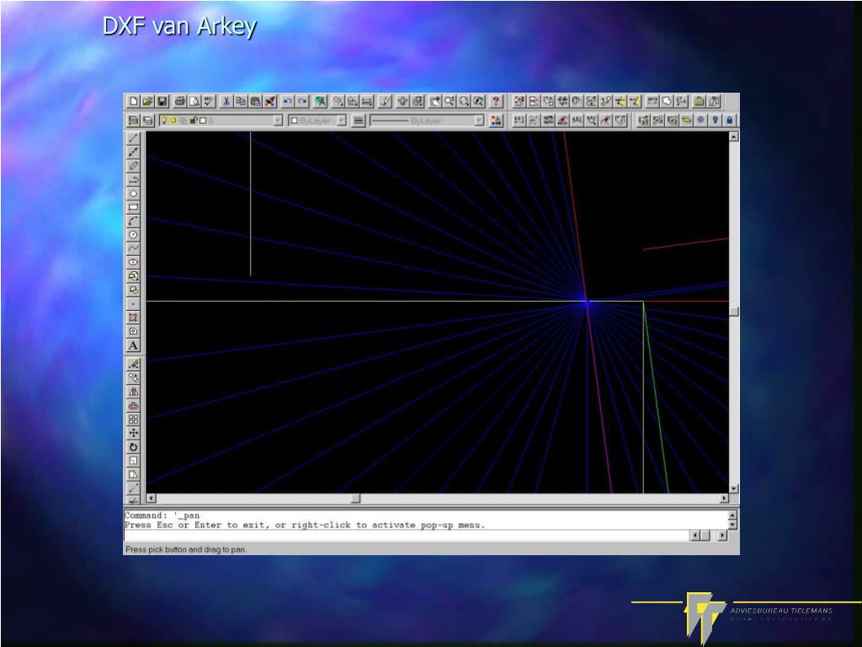Toggle the layer lock padlock icon
Viewport: 862px width, 647px height.
click(194, 120)
